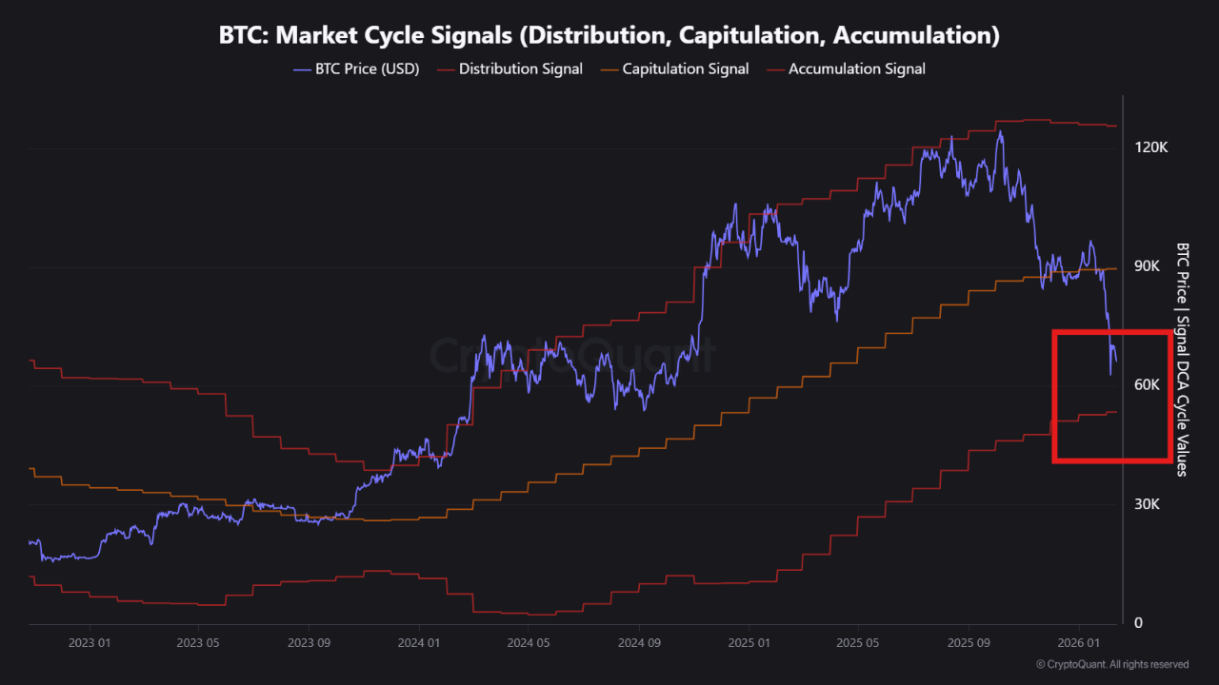Select the 2023 09 x-axis date
1219x685 pixels.
click(x=311, y=642)
